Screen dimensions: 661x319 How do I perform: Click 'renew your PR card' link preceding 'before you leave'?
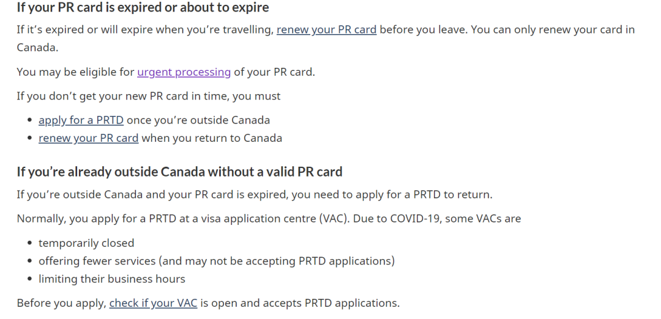(x=326, y=30)
